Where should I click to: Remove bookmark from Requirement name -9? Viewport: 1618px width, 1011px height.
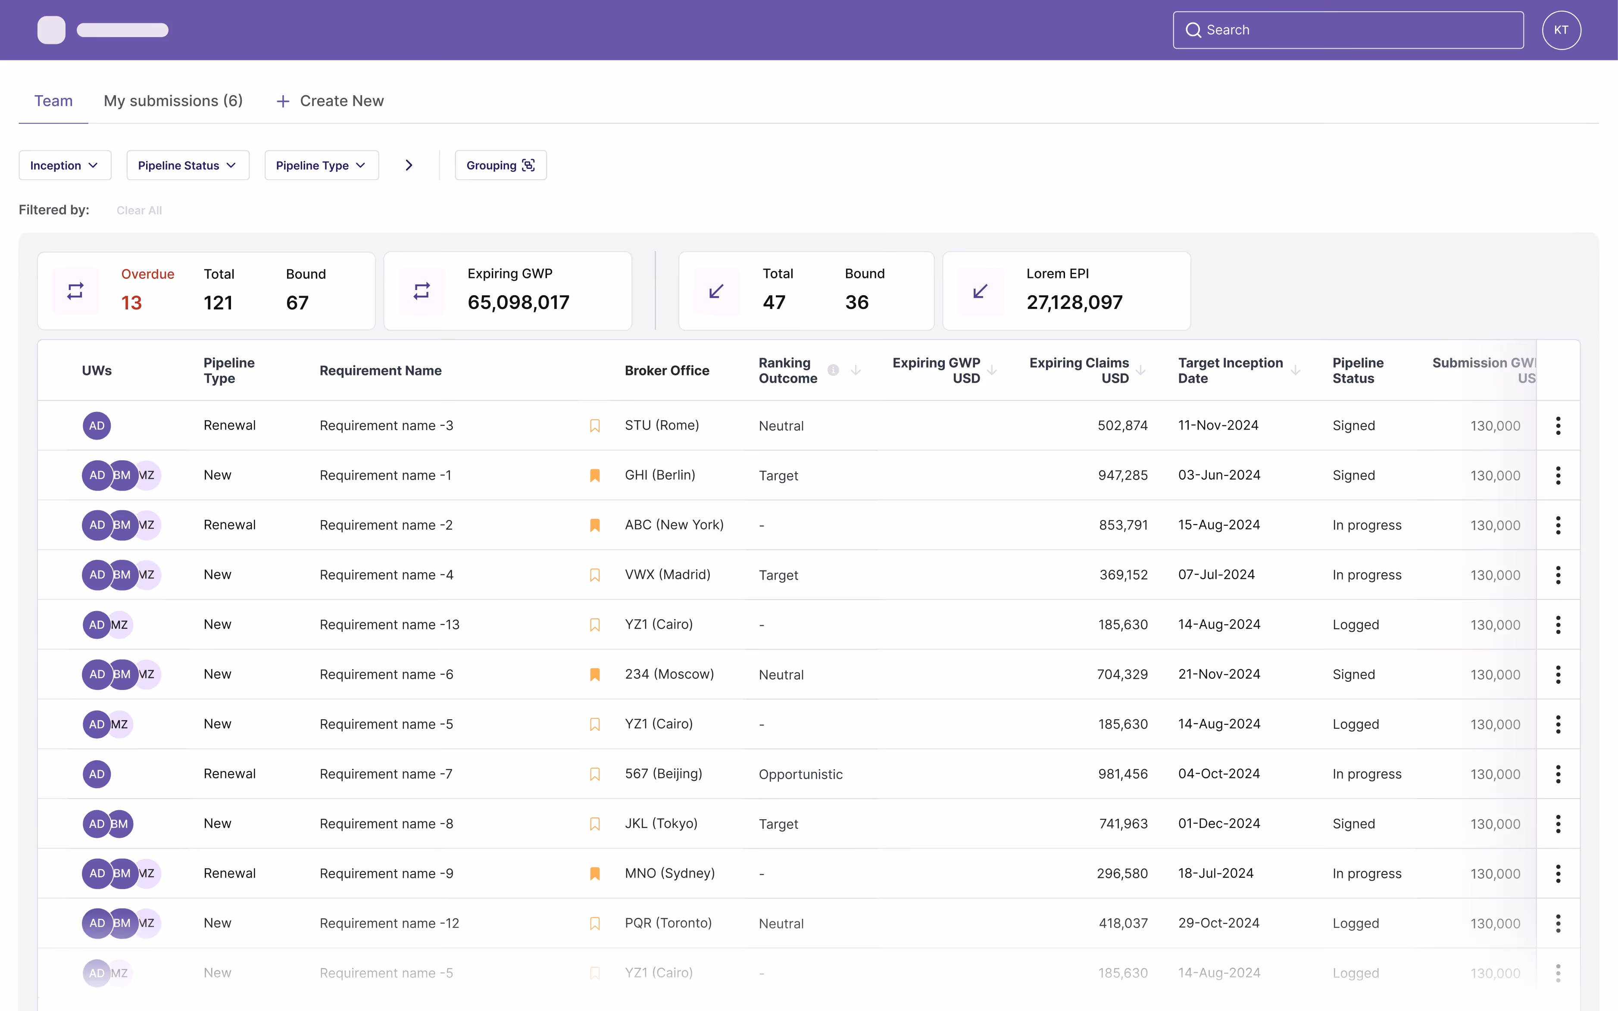[x=594, y=873]
